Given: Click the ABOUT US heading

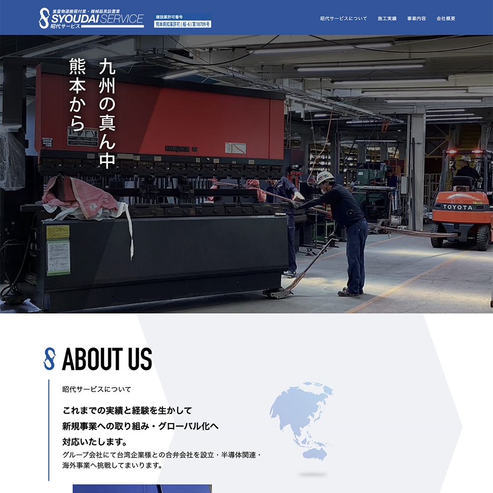Looking at the screenshot, I should tap(107, 359).
